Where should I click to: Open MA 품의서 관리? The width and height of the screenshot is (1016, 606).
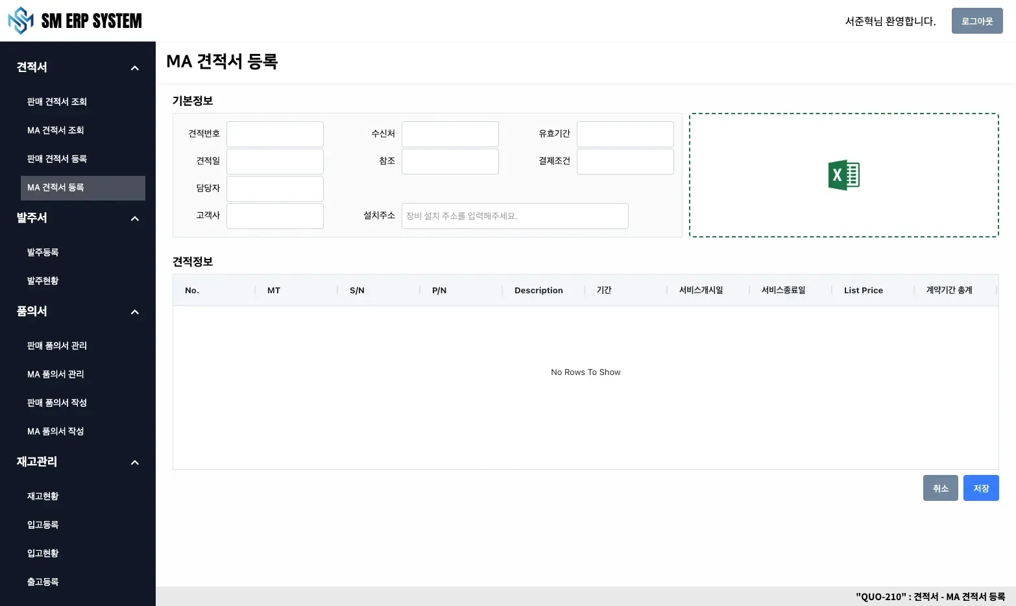pyautogui.click(x=83, y=374)
